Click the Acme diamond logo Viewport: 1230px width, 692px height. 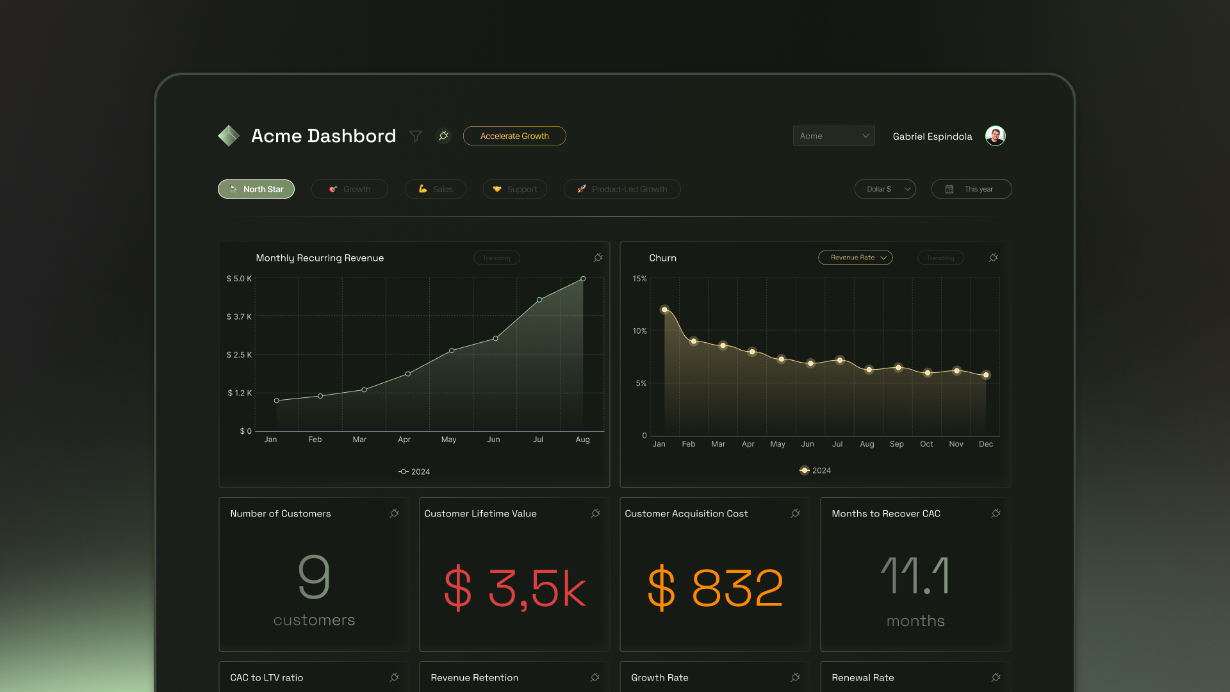(229, 136)
